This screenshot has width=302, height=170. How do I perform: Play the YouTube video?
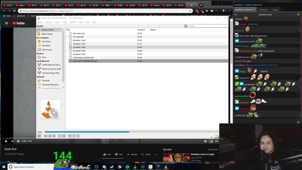(x=6, y=141)
